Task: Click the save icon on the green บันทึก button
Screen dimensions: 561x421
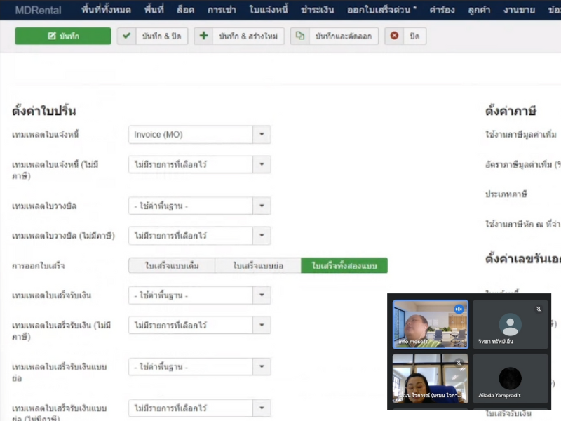Action: (x=52, y=36)
